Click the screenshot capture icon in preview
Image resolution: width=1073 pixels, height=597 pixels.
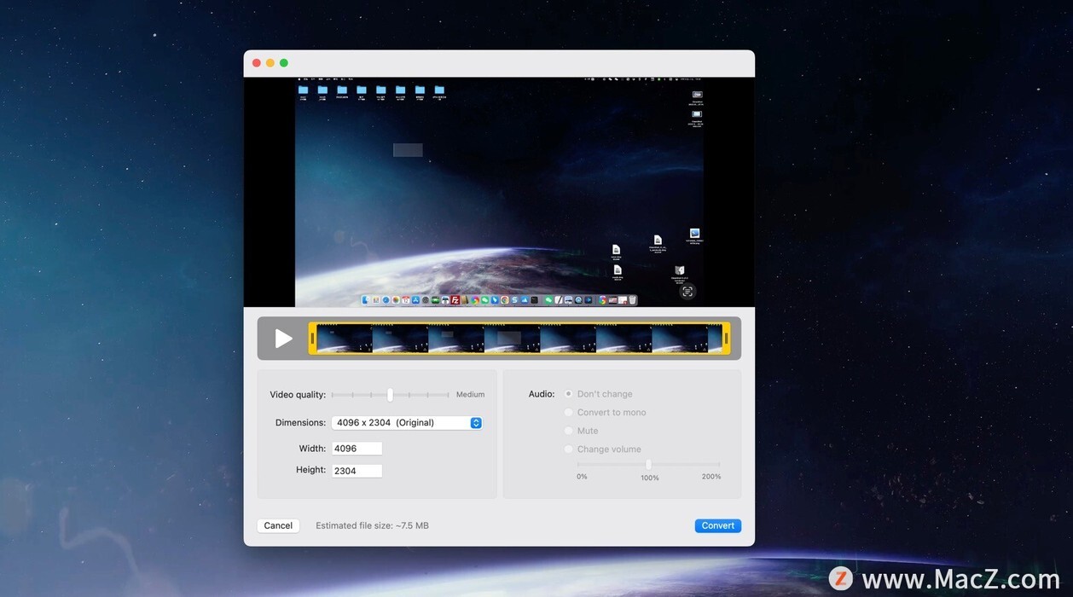pyautogui.click(x=687, y=292)
